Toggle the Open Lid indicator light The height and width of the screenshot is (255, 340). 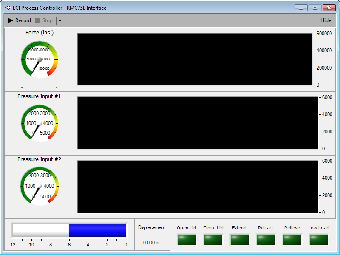click(x=187, y=239)
